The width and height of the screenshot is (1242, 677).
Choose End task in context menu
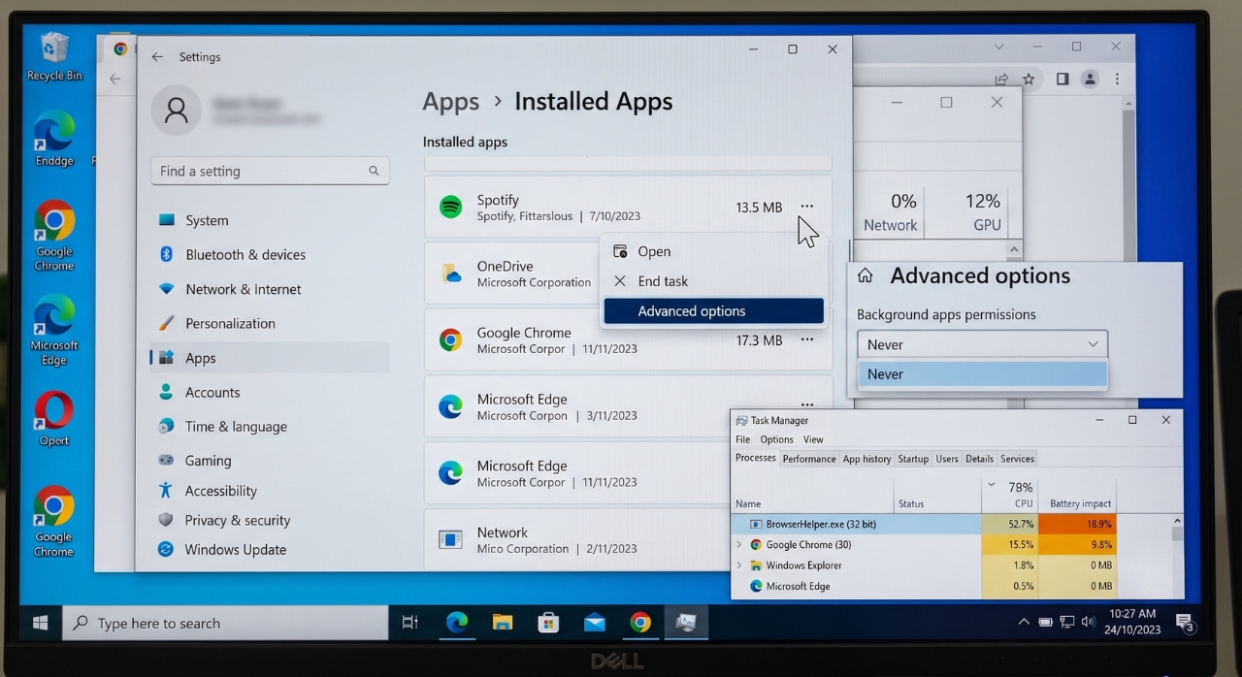pos(714,281)
